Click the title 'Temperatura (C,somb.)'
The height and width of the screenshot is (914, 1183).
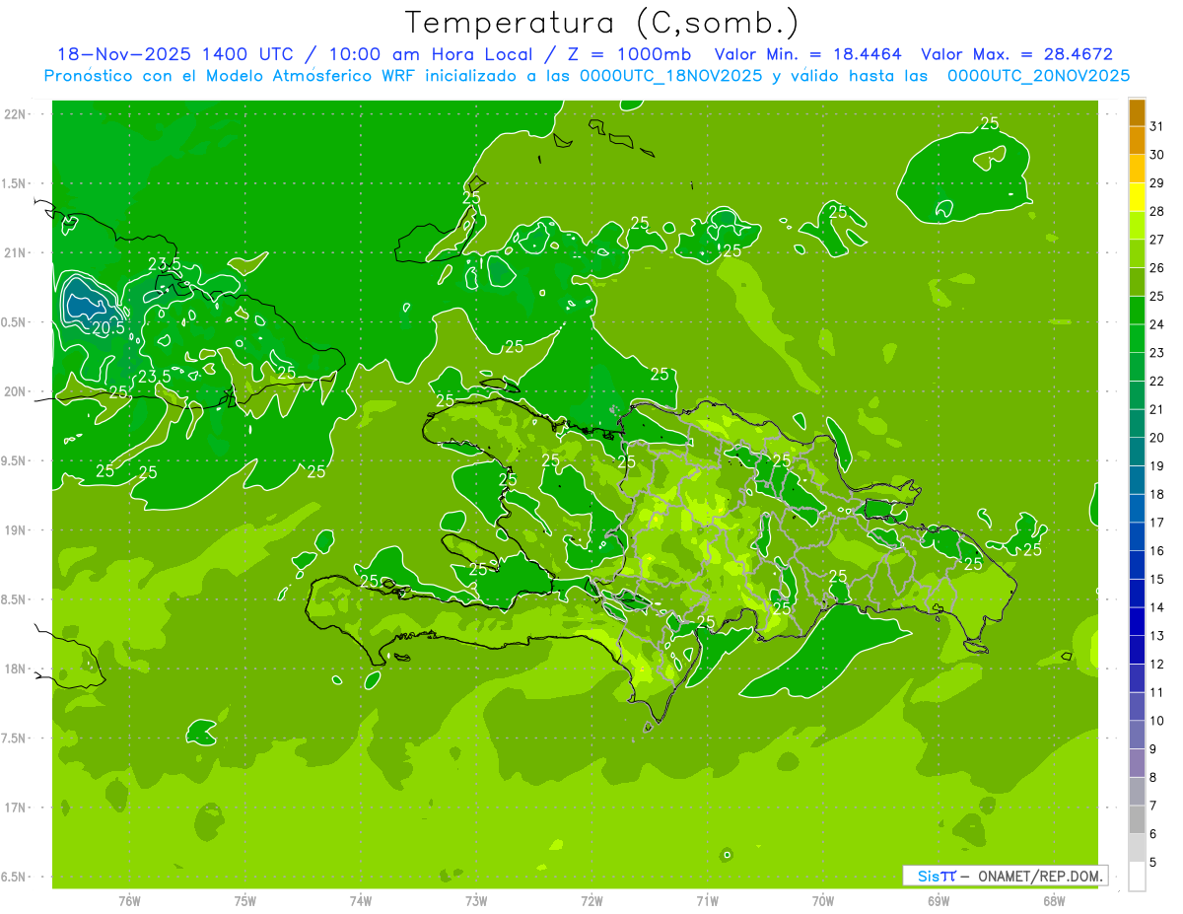[x=601, y=23]
